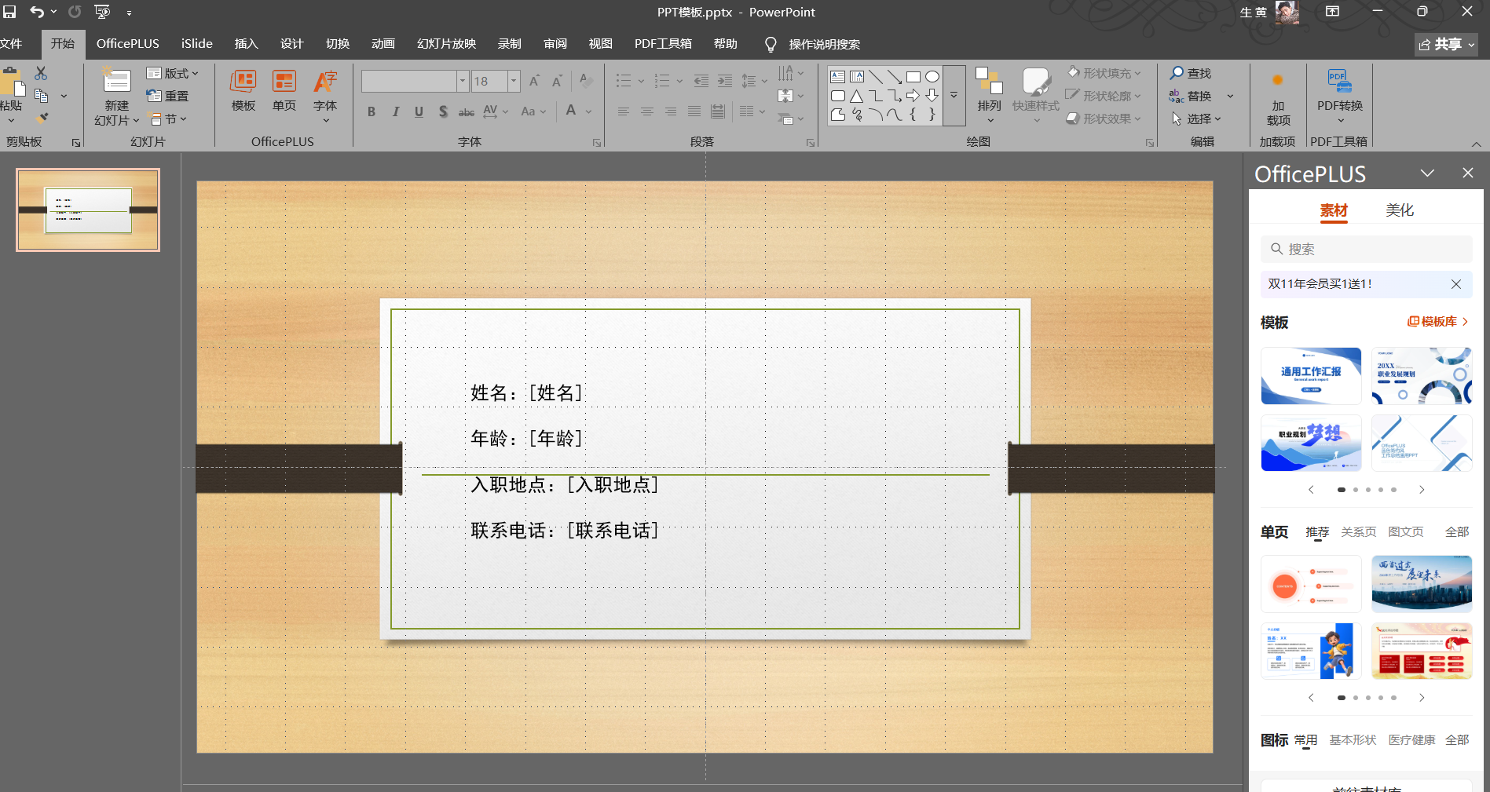The height and width of the screenshot is (792, 1490).
Task: Apply underline to selected text
Action: pyautogui.click(x=419, y=111)
